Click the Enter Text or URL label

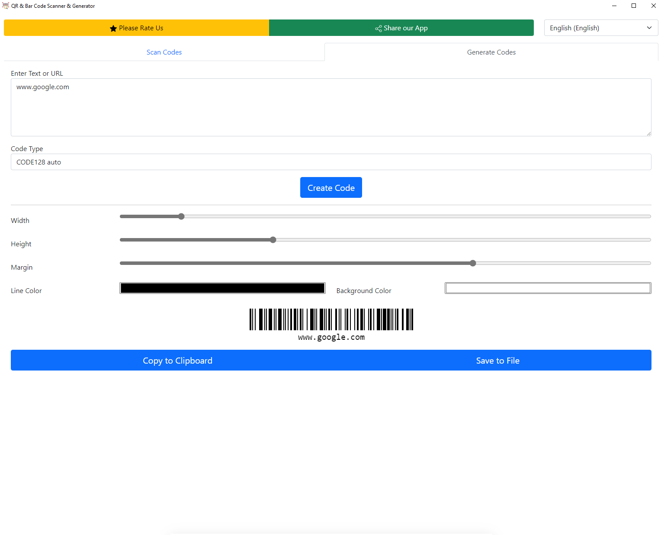[37, 73]
